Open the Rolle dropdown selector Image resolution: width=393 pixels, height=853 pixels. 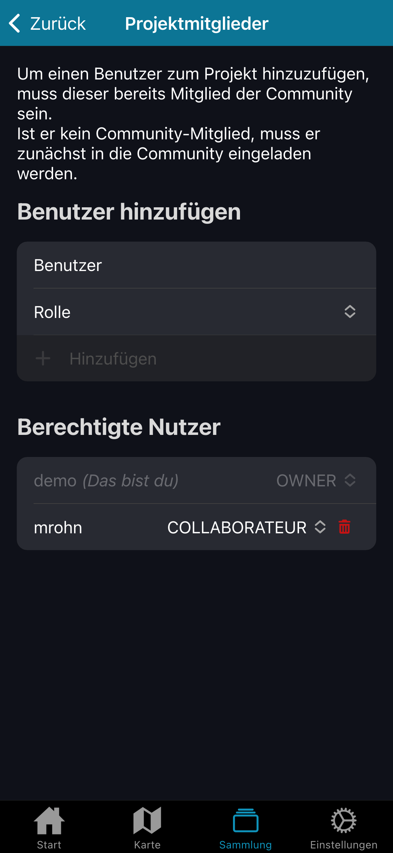click(350, 312)
